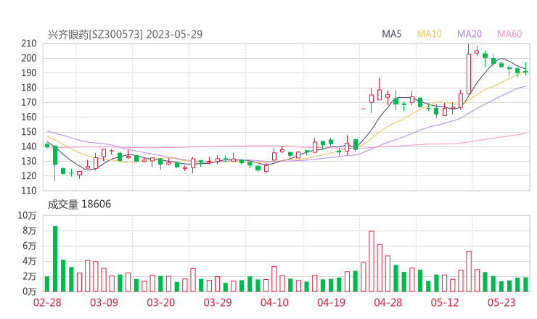This screenshot has width=537, height=319.
Task: Click the 02-28 date axis label
Action: pos(47,302)
